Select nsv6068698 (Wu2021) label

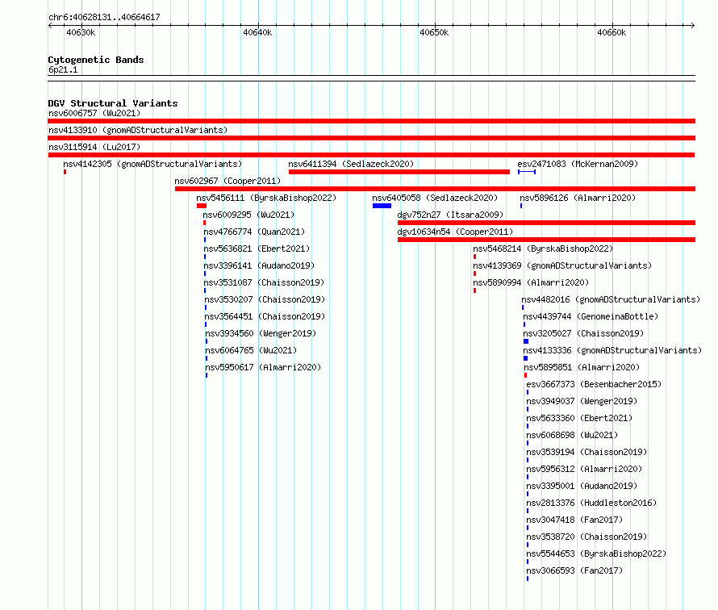(x=572, y=435)
